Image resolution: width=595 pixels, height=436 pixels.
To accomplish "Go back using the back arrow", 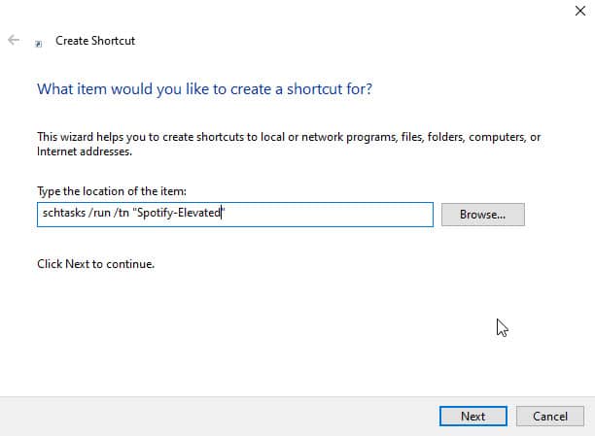I will [14, 40].
